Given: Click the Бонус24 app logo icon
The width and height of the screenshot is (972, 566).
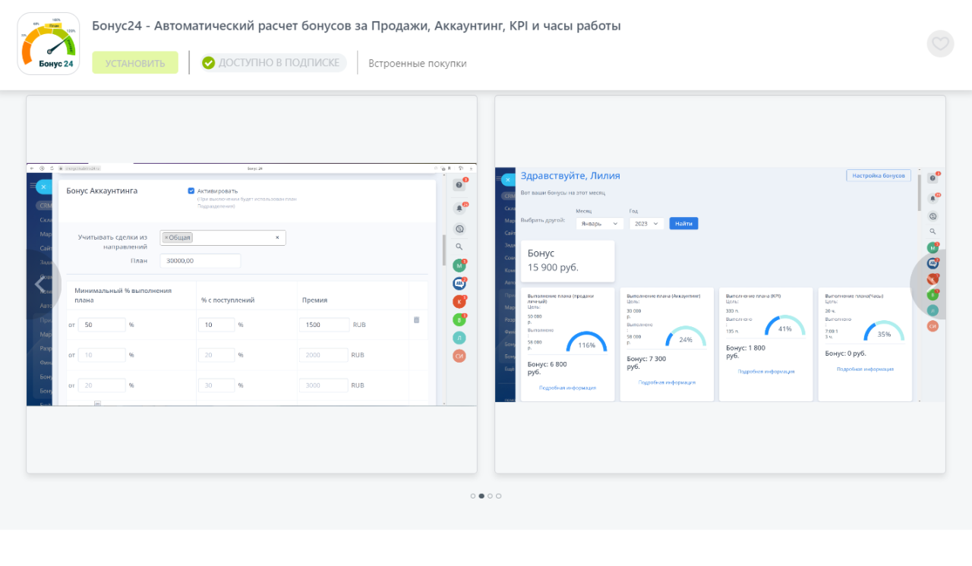Looking at the screenshot, I should (x=49, y=44).
